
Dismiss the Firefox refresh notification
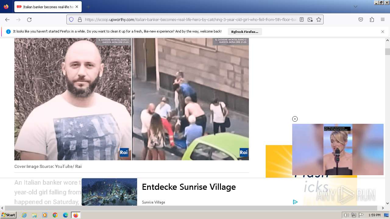click(x=383, y=32)
